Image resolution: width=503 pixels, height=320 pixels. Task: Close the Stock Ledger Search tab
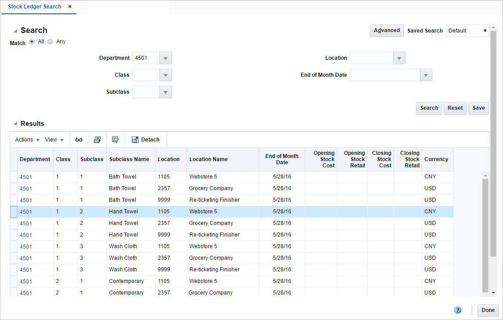[70, 7]
